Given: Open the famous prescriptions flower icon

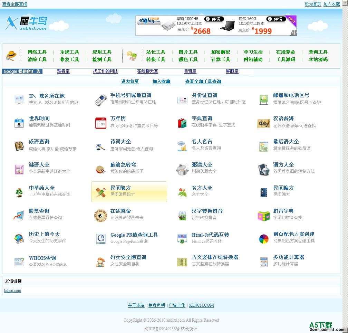Looking at the screenshot, I should [182, 192].
